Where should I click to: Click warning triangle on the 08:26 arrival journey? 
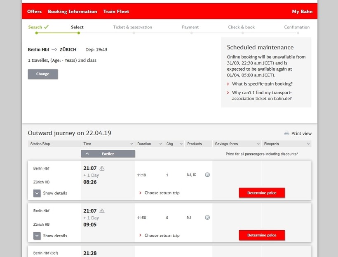102,168
